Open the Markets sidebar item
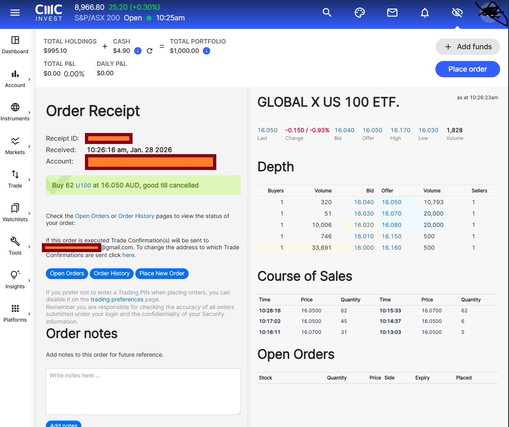 tap(15, 146)
